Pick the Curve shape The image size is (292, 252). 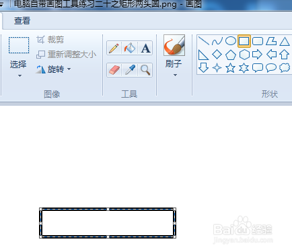(217, 41)
